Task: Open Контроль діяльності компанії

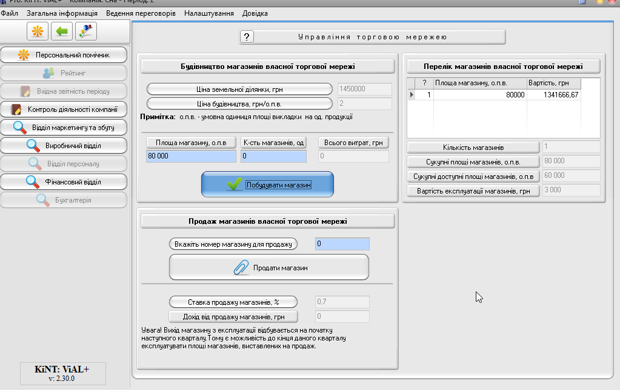Action: pyautogui.click(x=64, y=109)
